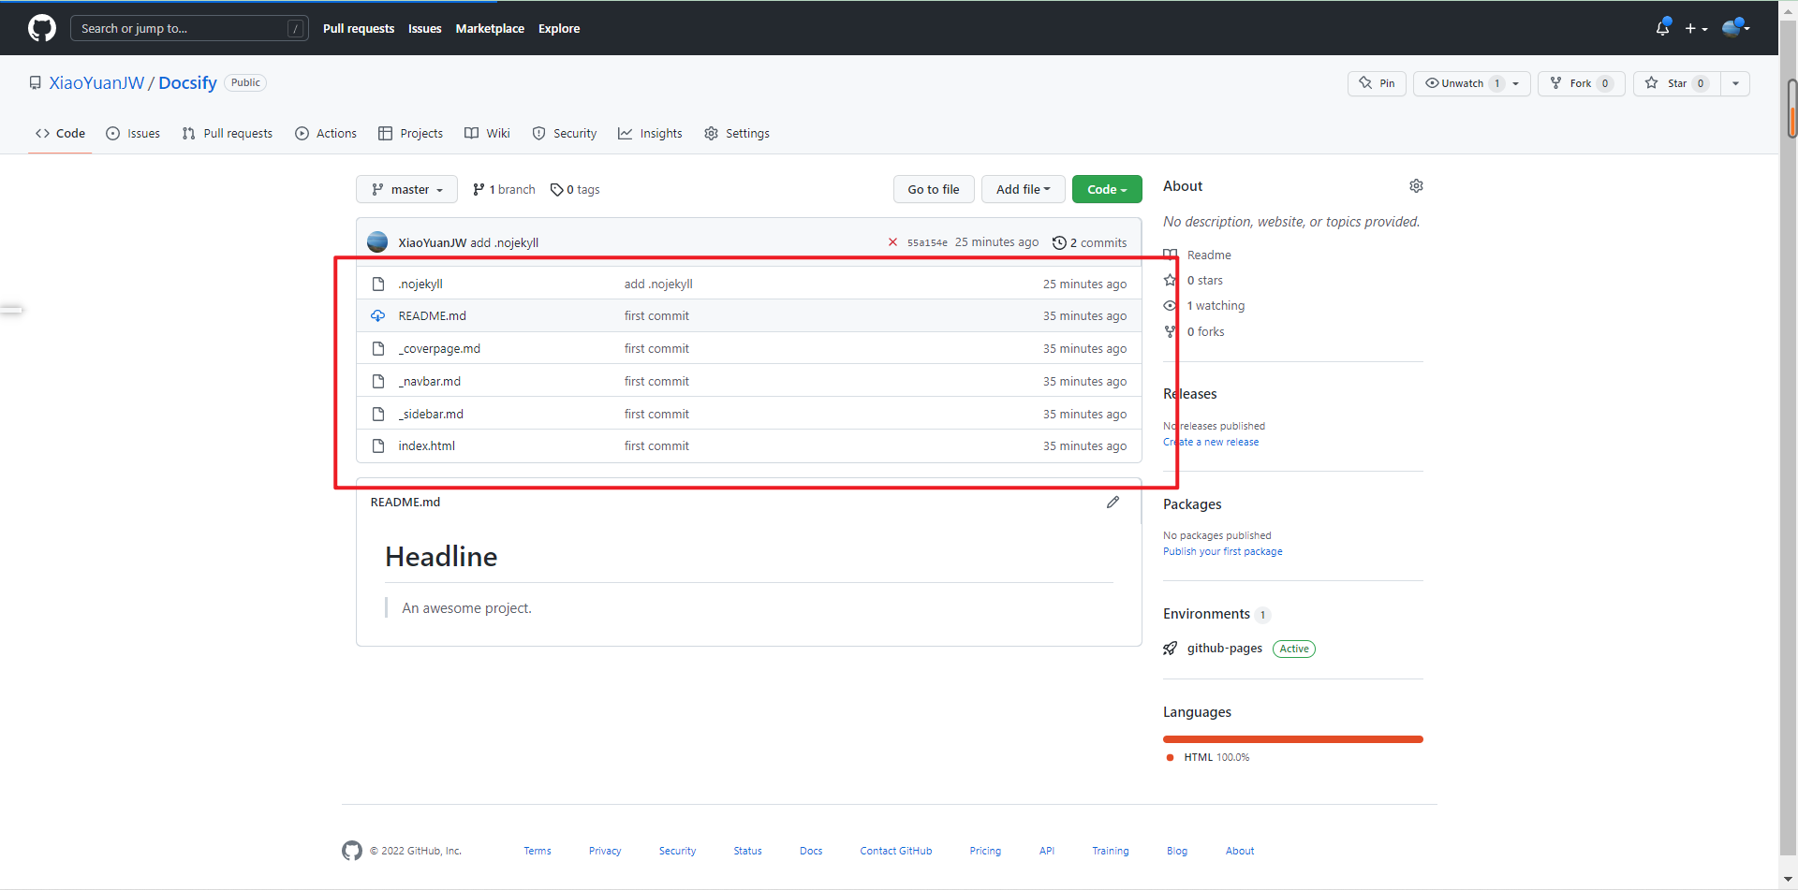Open the master branch selector
This screenshot has height=890, width=1798.
[x=406, y=189]
